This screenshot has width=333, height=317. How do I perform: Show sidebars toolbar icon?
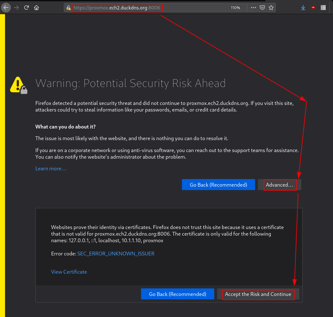click(x=323, y=8)
